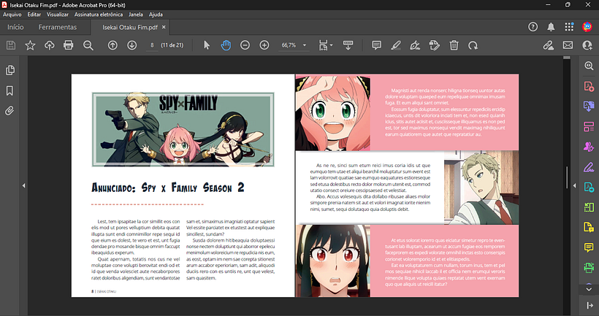Add a comment note icon
Viewport: 599px width, 316px height.
pos(377,45)
